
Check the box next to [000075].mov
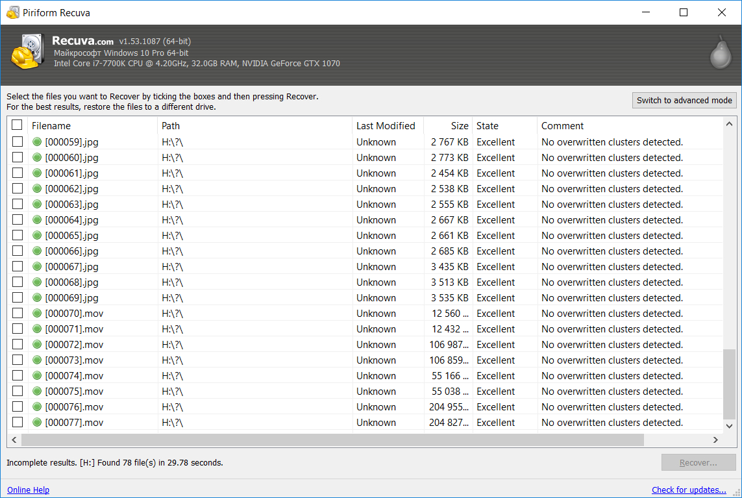tap(18, 391)
